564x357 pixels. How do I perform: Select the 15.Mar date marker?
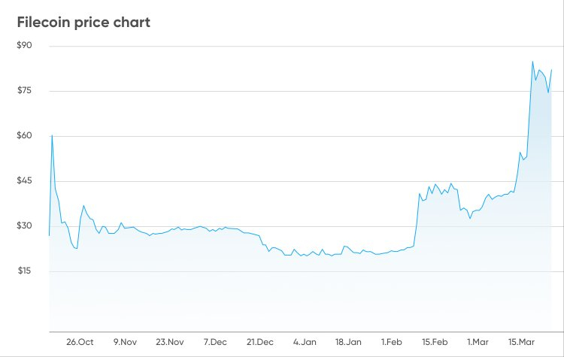(x=522, y=342)
